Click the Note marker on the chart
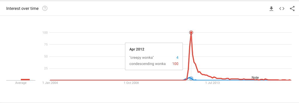 [255, 78]
